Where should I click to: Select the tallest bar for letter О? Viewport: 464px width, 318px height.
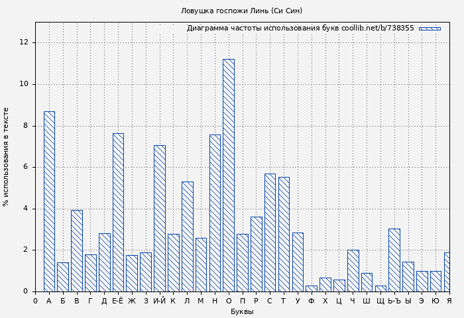coord(229,176)
